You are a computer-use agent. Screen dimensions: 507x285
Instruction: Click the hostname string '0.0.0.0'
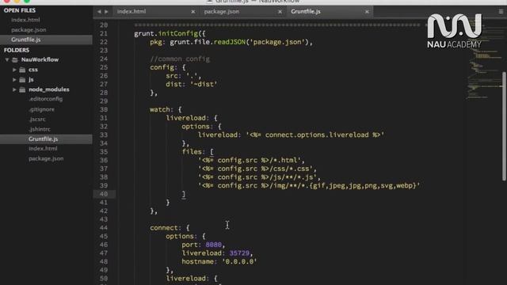point(239,261)
